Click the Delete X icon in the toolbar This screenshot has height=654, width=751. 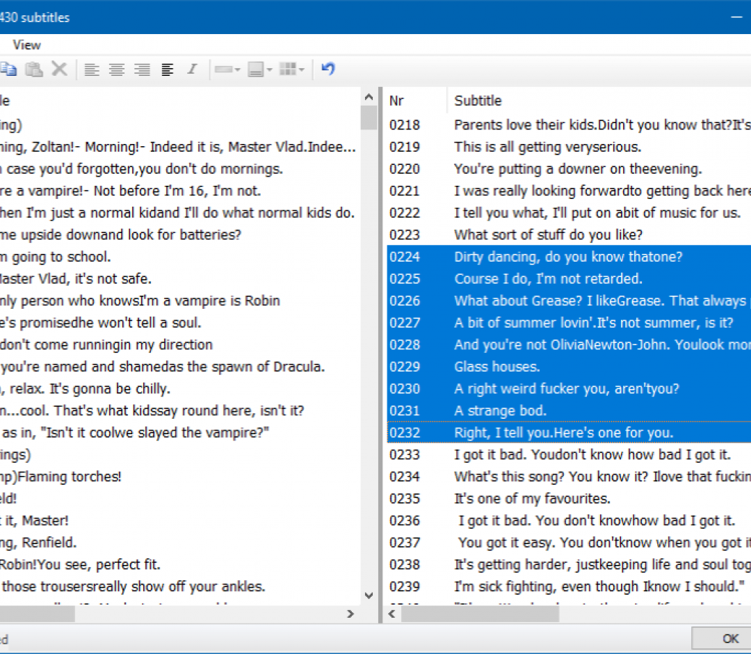point(59,70)
